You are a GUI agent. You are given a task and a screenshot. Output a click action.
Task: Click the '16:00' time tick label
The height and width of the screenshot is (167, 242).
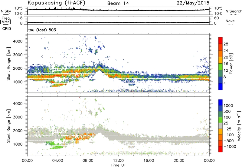(149, 161)
